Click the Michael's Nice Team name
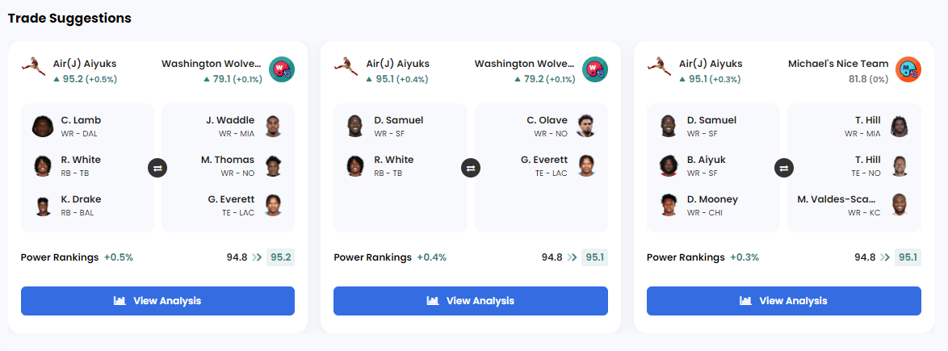 [x=838, y=64]
